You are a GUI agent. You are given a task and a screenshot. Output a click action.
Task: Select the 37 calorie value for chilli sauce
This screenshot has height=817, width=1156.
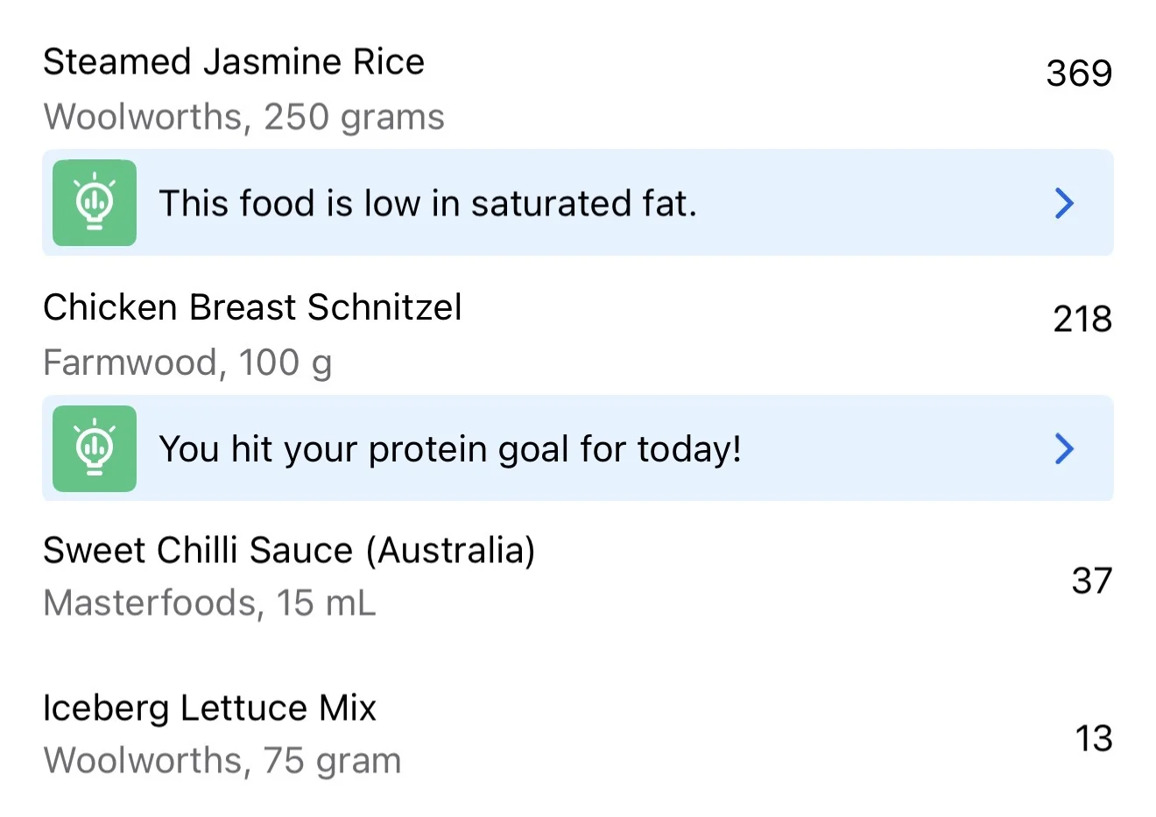click(1091, 580)
